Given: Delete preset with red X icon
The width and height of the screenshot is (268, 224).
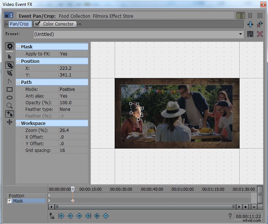Looking at the screenshot, I should [x=260, y=34].
